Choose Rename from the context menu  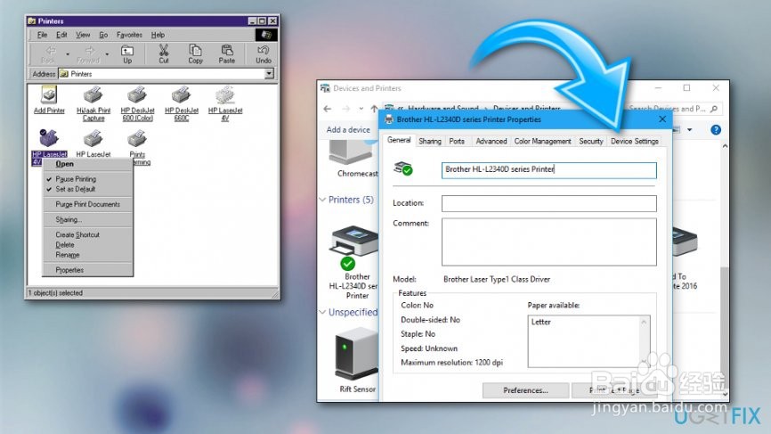(87, 255)
